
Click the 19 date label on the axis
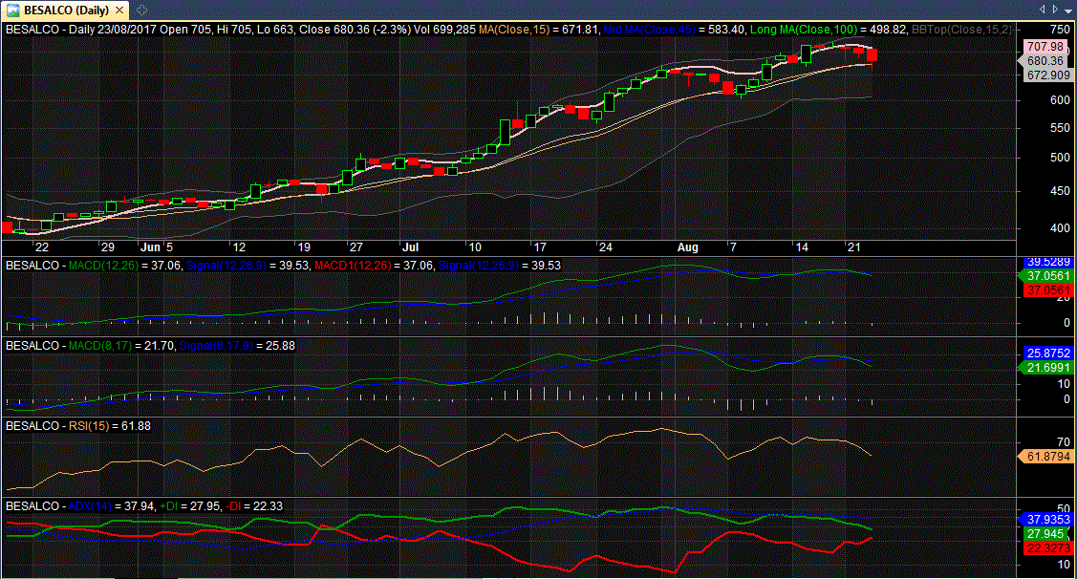pos(303,247)
